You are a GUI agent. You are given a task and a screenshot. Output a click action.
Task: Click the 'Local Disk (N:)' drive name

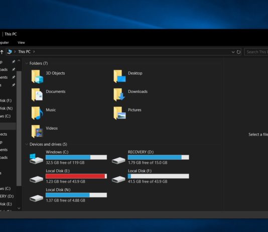[x=58, y=190]
